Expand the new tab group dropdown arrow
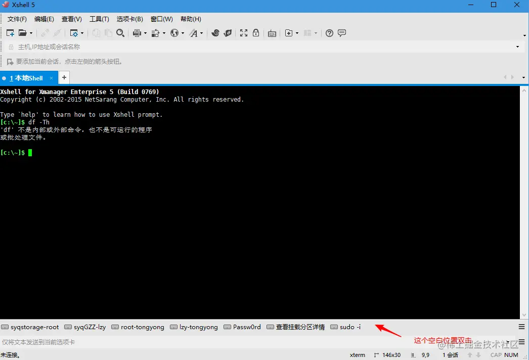529x360 pixels. [297, 33]
